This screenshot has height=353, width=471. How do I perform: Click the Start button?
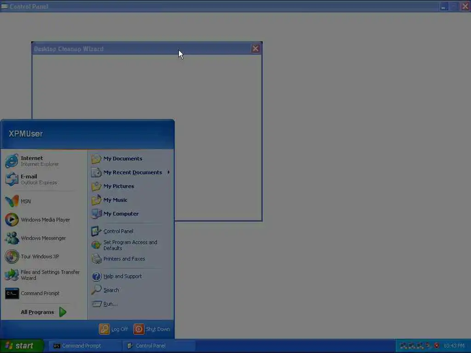(x=22, y=346)
